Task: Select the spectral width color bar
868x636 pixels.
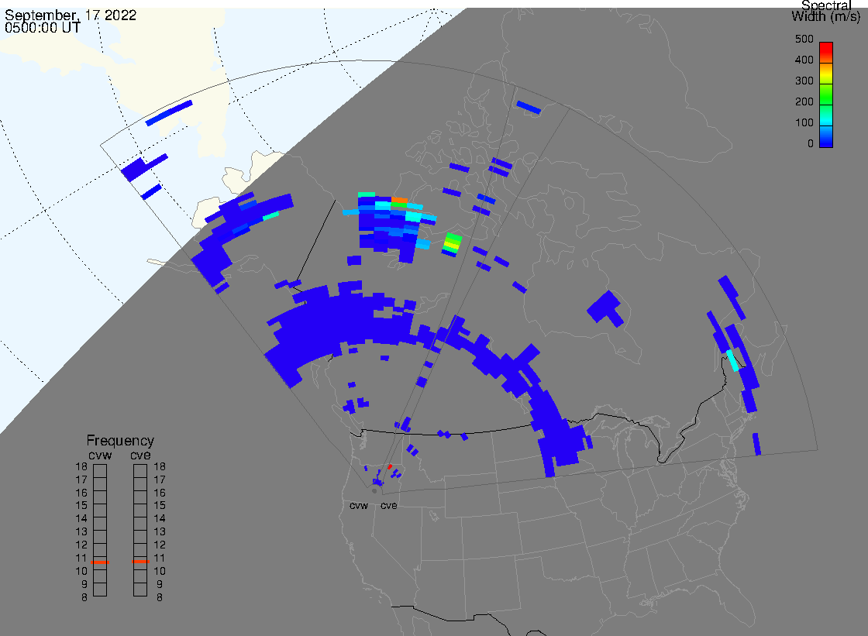Action: pos(826,95)
